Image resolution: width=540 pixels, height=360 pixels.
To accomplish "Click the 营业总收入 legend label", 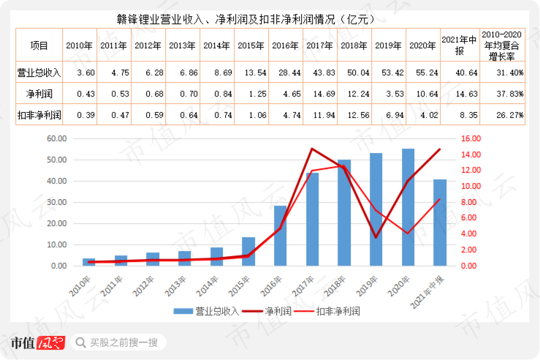I will coord(217,311).
